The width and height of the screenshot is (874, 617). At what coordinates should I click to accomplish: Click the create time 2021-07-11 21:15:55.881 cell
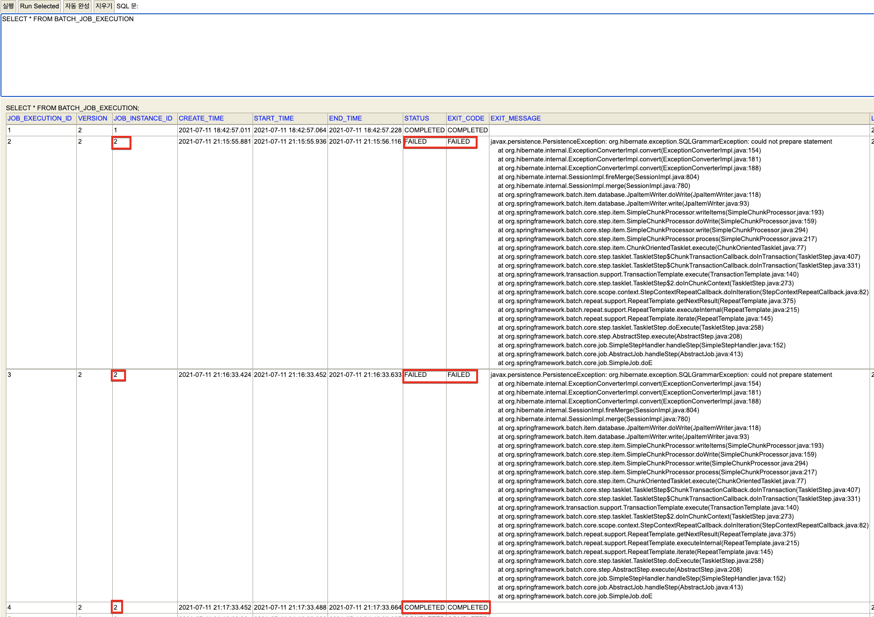click(x=215, y=142)
